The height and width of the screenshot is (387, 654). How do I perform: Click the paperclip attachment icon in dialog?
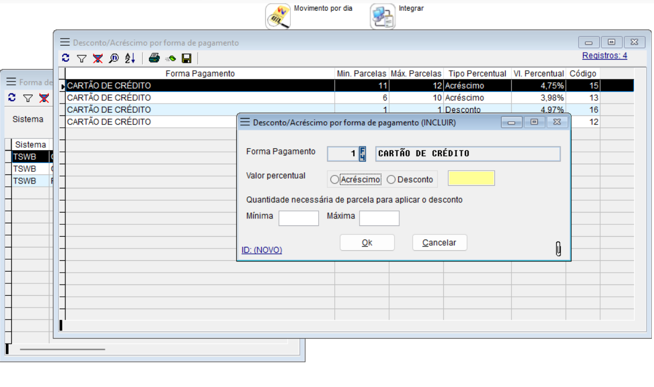(x=558, y=249)
